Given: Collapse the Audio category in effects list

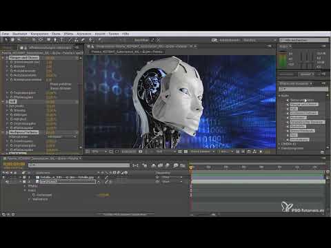Looking at the screenshot, I should (x=280, y=96).
